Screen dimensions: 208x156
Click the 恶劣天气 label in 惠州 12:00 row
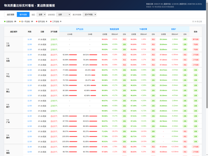(54, 136)
